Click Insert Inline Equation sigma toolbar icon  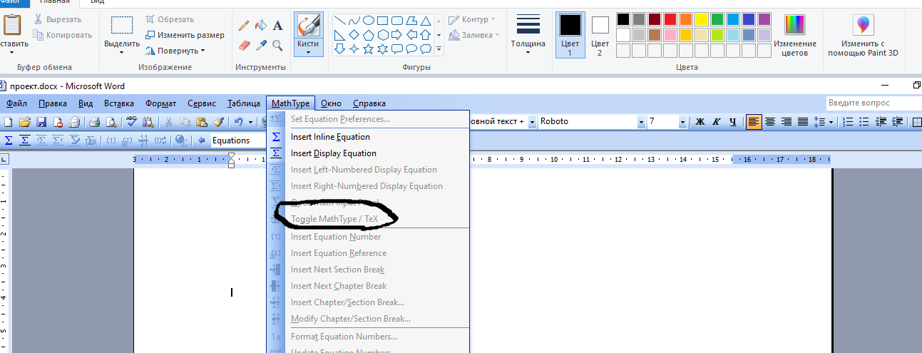click(x=9, y=140)
